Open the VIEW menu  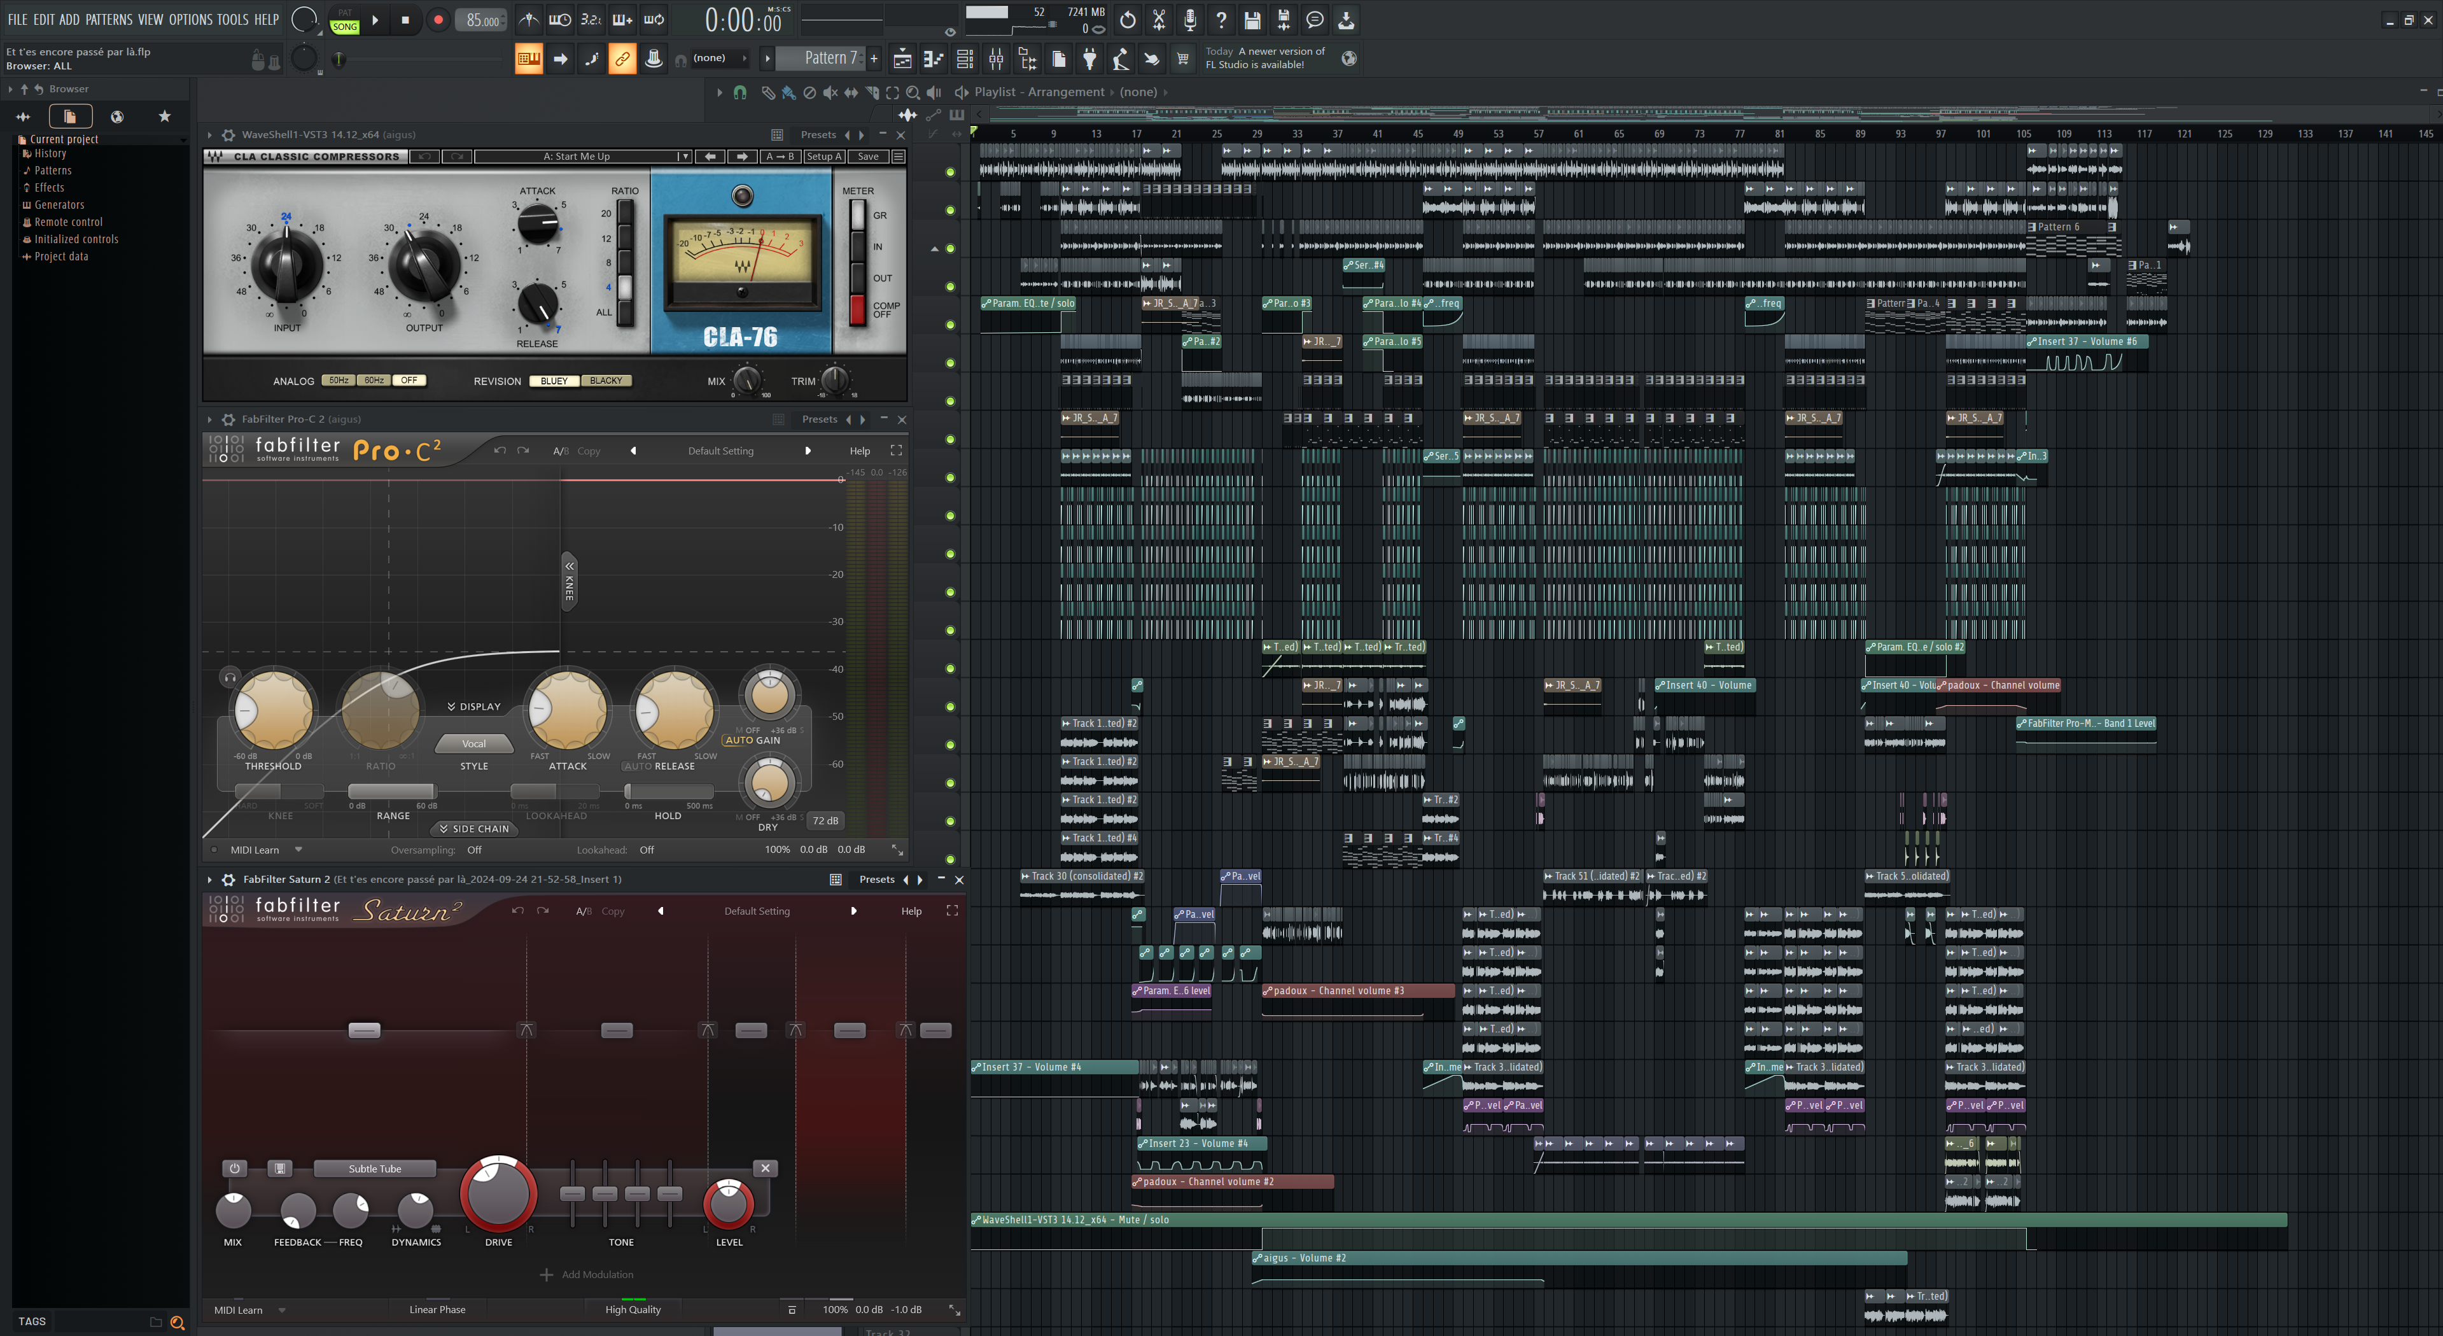151,19
